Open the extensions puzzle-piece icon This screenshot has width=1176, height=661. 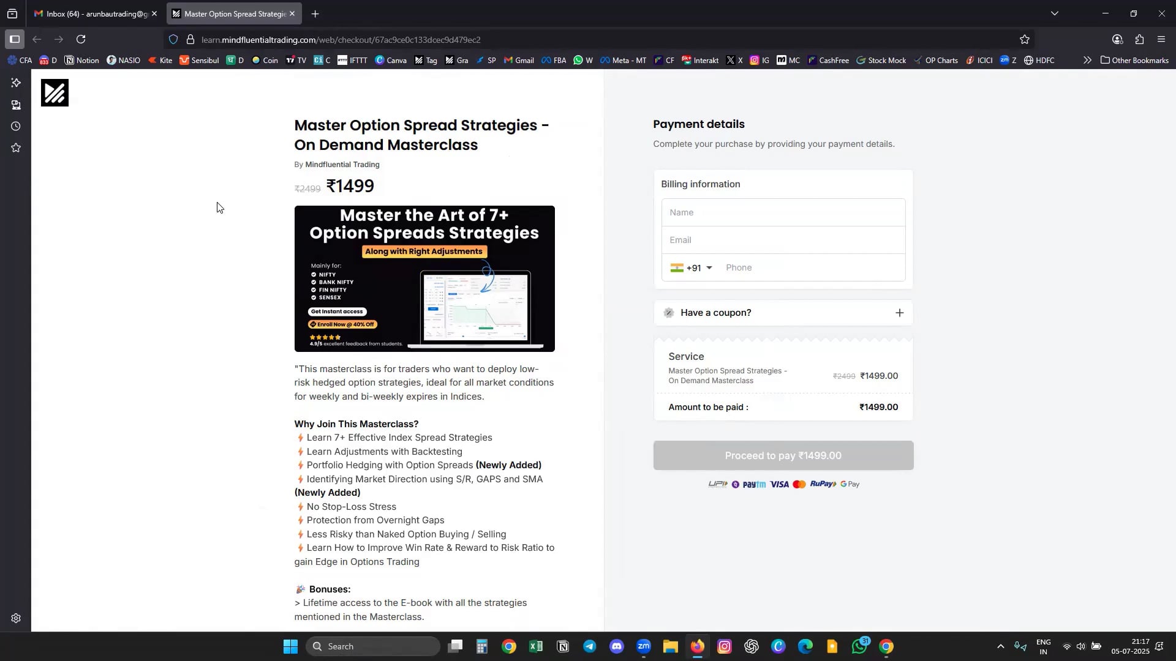point(1139,39)
